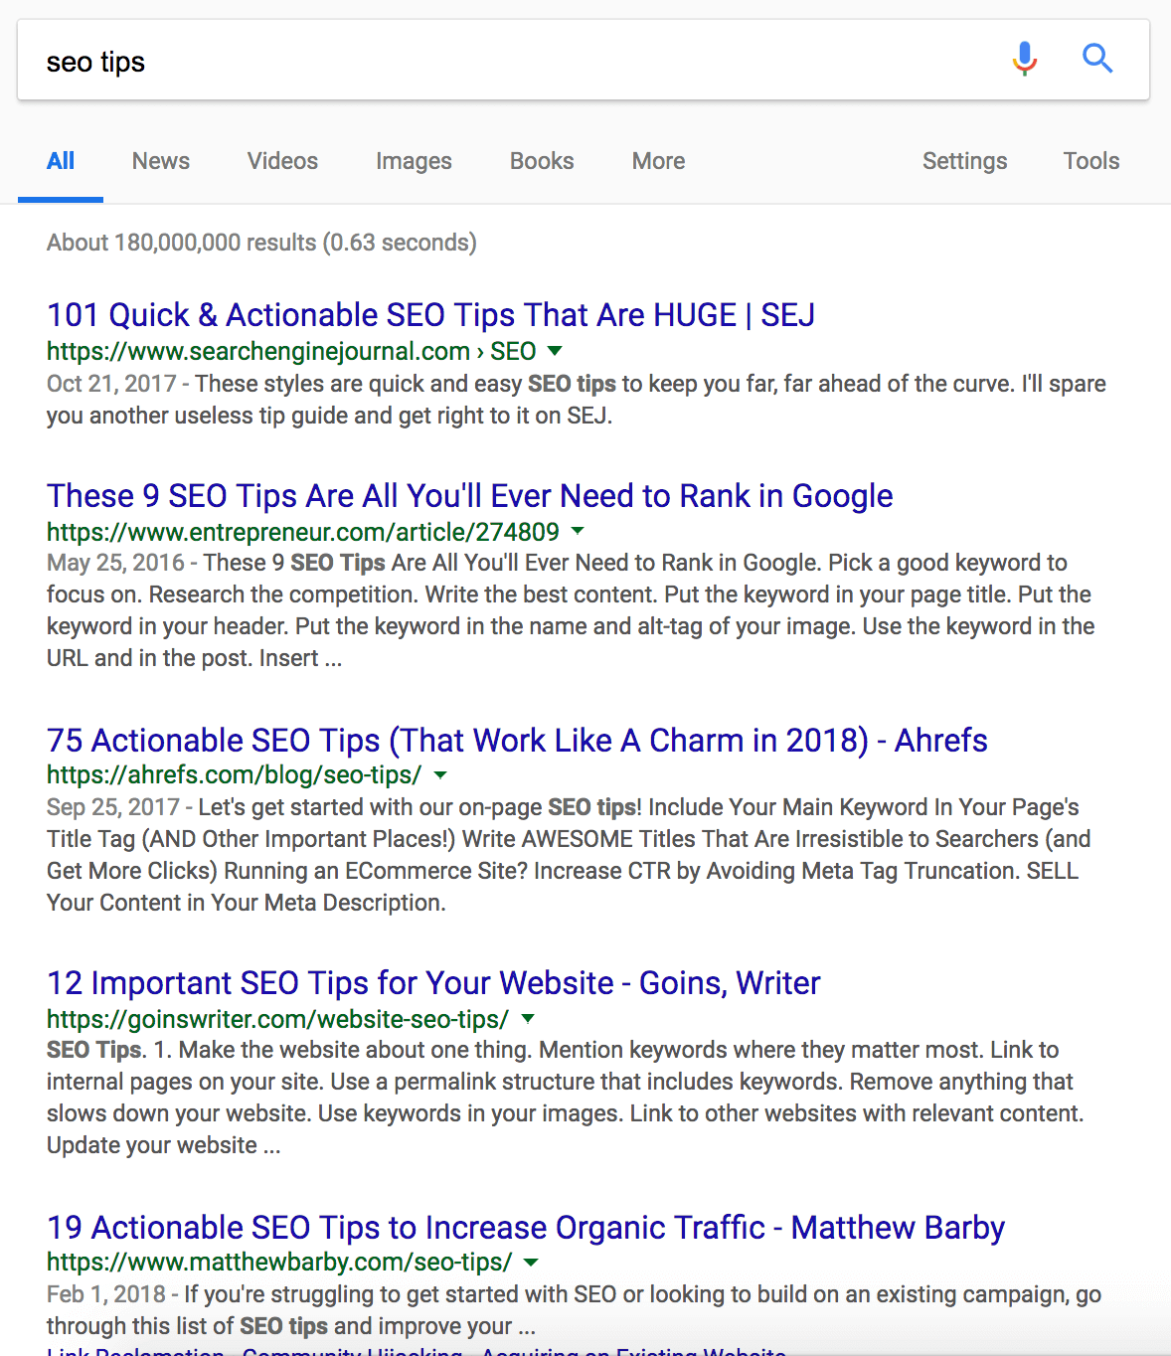Click the 'Feb 1, 2018' date text
Image resolution: width=1171 pixels, height=1356 pixels.
pos(105,1294)
